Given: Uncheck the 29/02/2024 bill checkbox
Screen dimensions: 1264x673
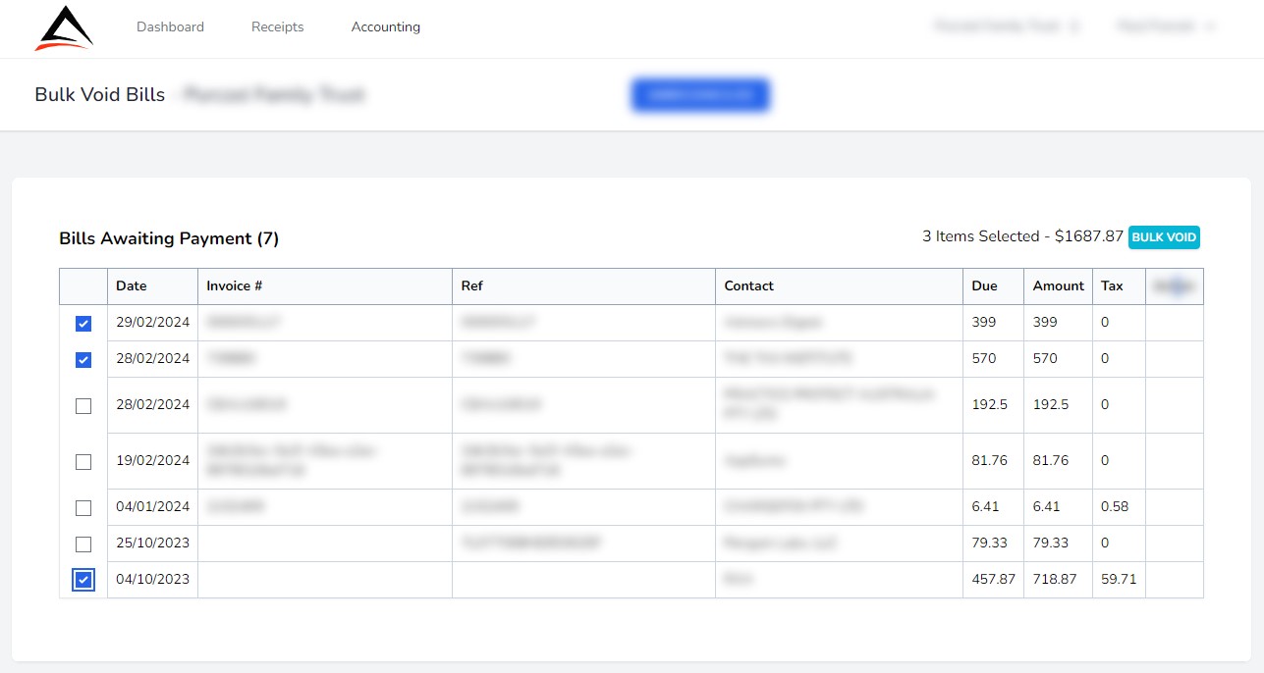Looking at the screenshot, I should [x=83, y=324].
